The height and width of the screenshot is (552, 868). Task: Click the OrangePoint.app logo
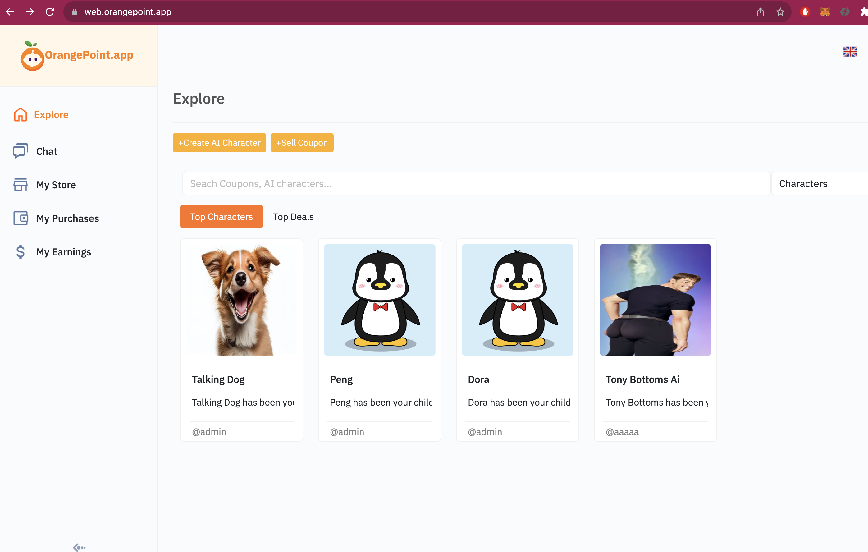point(77,56)
